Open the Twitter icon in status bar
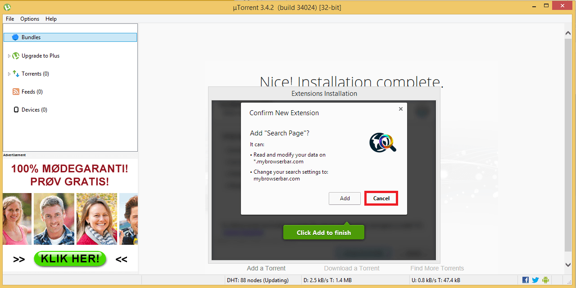Image resolution: width=576 pixels, height=288 pixels. click(535, 280)
